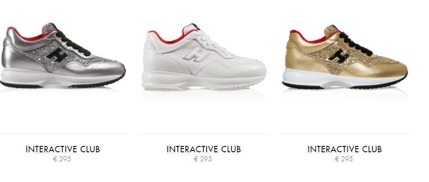Select the € 295 price below silver sneaker

62,159
